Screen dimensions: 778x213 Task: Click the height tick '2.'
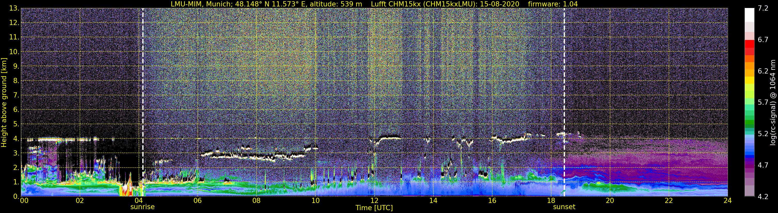pyautogui.click(x=16, y=168)
